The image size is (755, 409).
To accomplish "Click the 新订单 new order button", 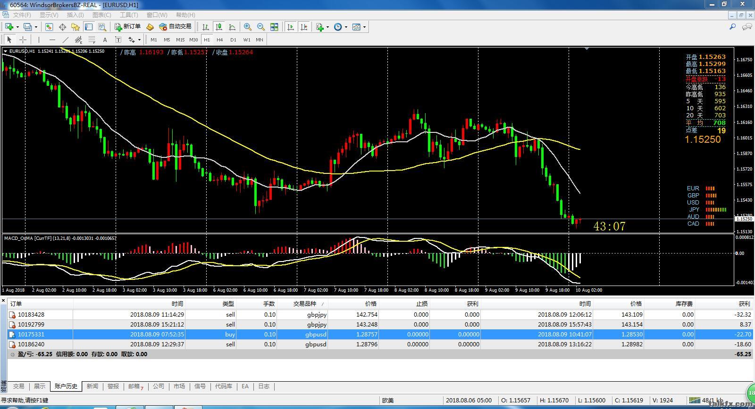I will tap(128, 27).
